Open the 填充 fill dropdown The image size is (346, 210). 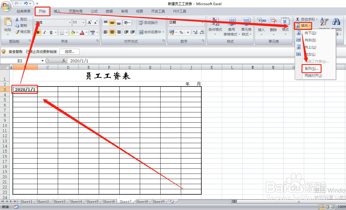tap(303, 26)
